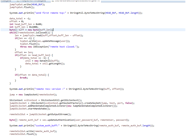This screenshot has width=186, height=139.
Task: Click the 'offset = 0;' line
Action: [17, 21]
